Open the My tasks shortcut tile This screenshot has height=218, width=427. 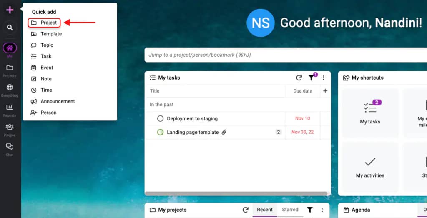(x=370, y=113)
